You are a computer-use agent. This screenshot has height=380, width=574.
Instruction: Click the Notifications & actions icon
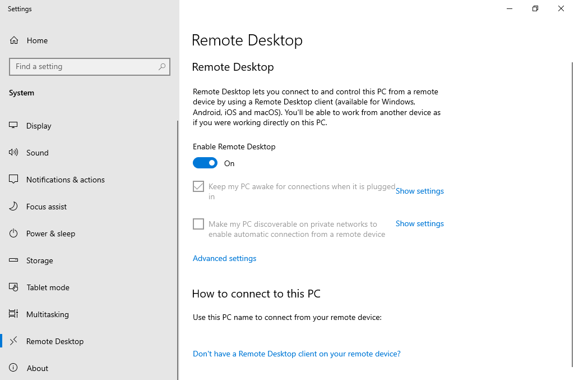pos(13,180)
